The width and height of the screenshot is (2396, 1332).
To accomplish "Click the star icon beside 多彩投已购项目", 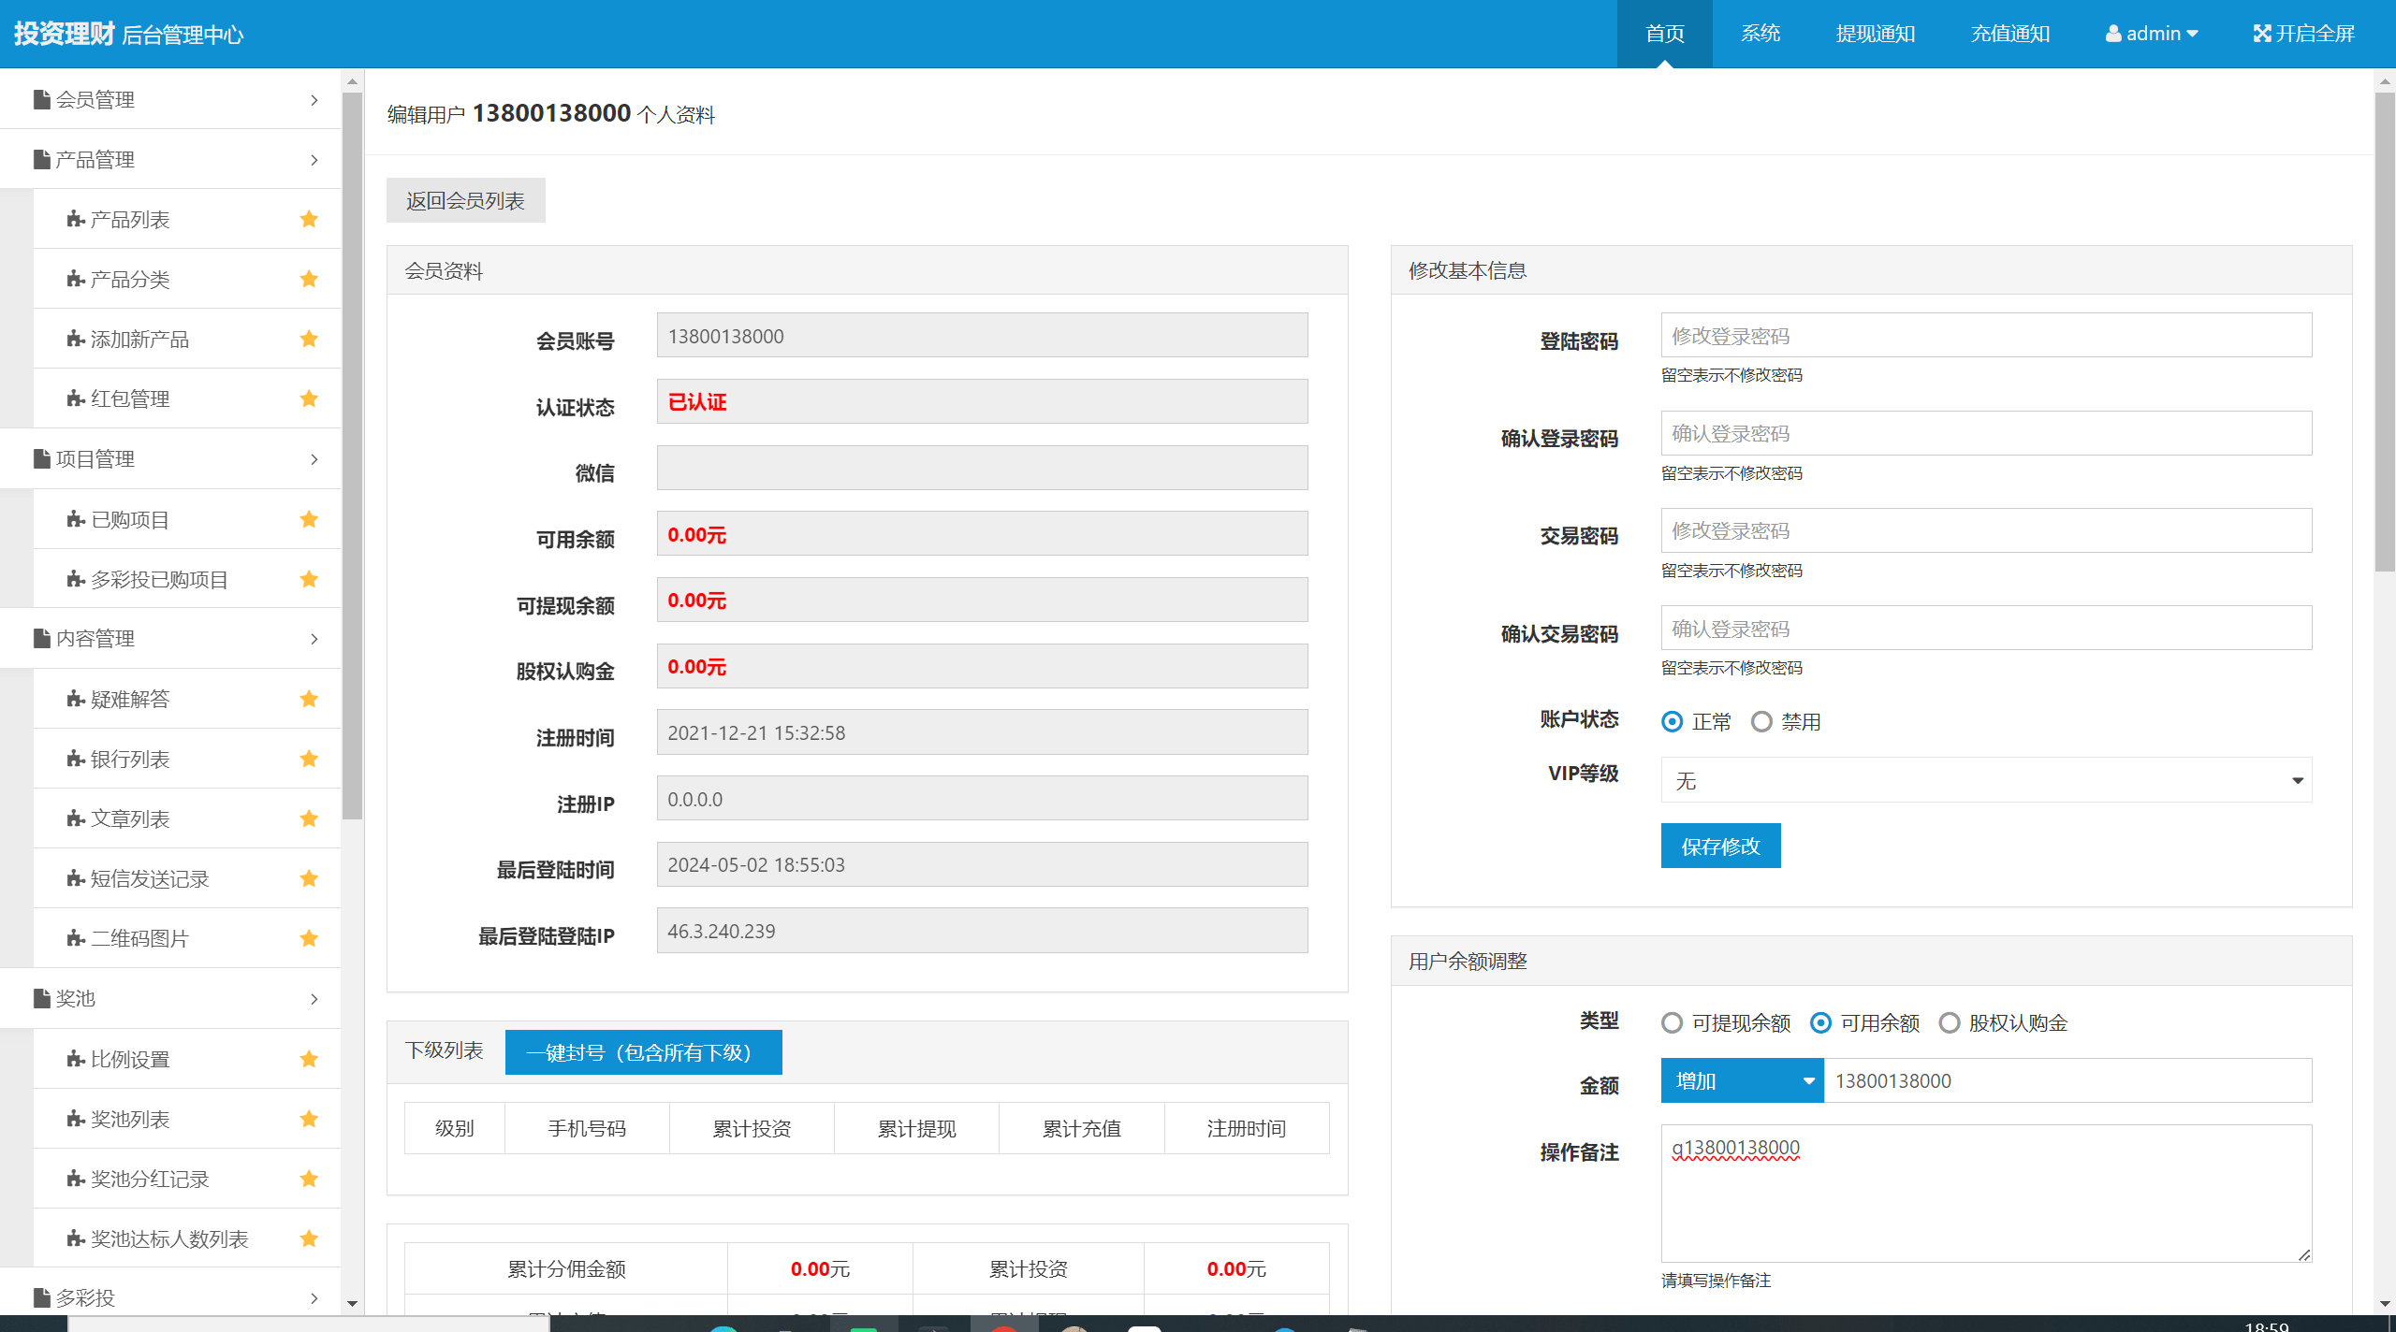I will [x=309, y=579].
